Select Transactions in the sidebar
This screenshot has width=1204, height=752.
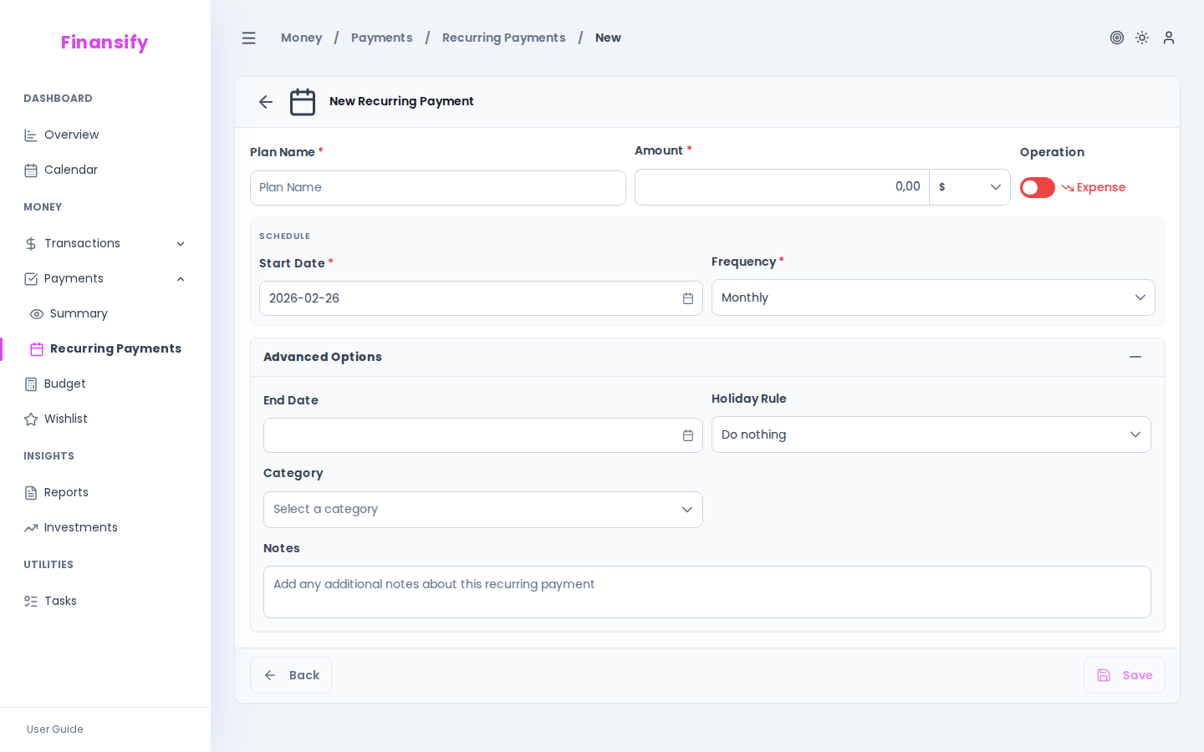pos(81,243)
